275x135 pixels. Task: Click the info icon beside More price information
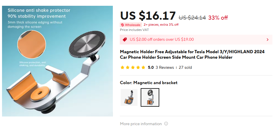click(166, 124)
